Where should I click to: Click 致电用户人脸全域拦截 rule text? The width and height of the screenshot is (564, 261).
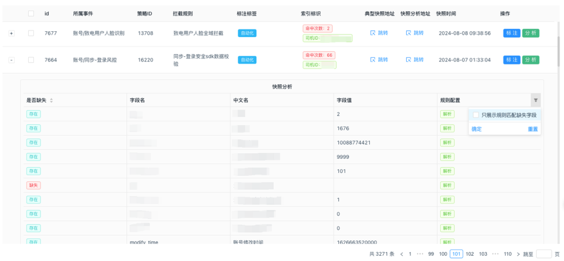tap(198, 33)
